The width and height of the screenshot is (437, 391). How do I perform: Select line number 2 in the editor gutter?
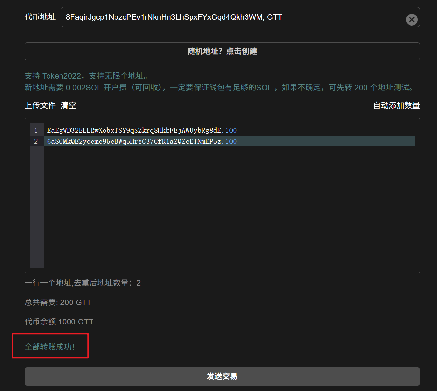36,142
